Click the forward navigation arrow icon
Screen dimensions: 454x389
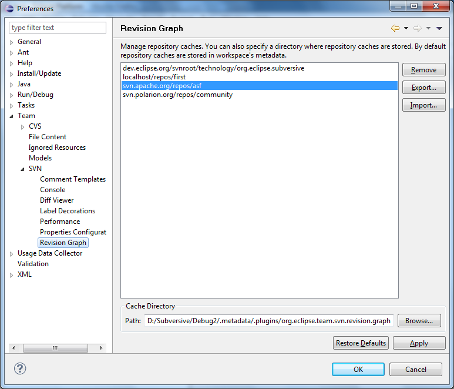417,28
